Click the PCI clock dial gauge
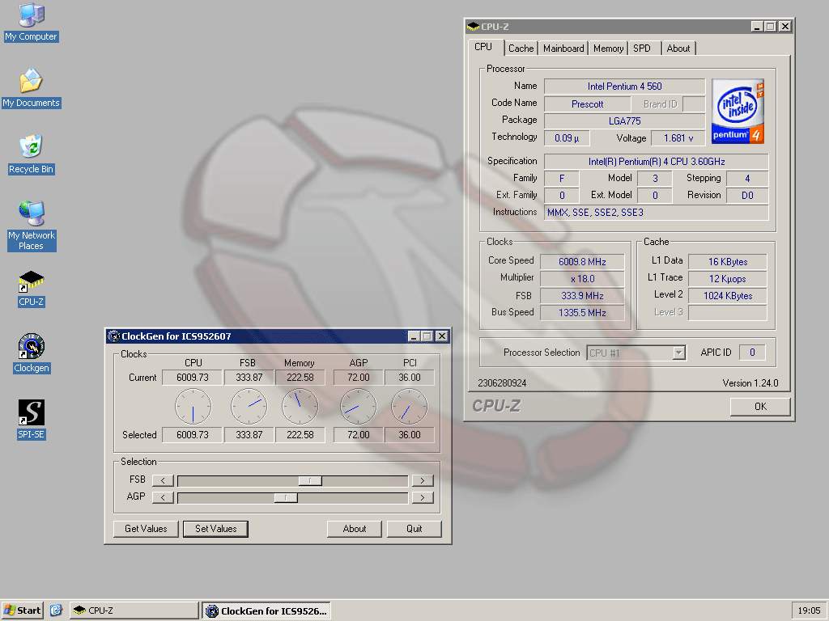 [409, 407]
